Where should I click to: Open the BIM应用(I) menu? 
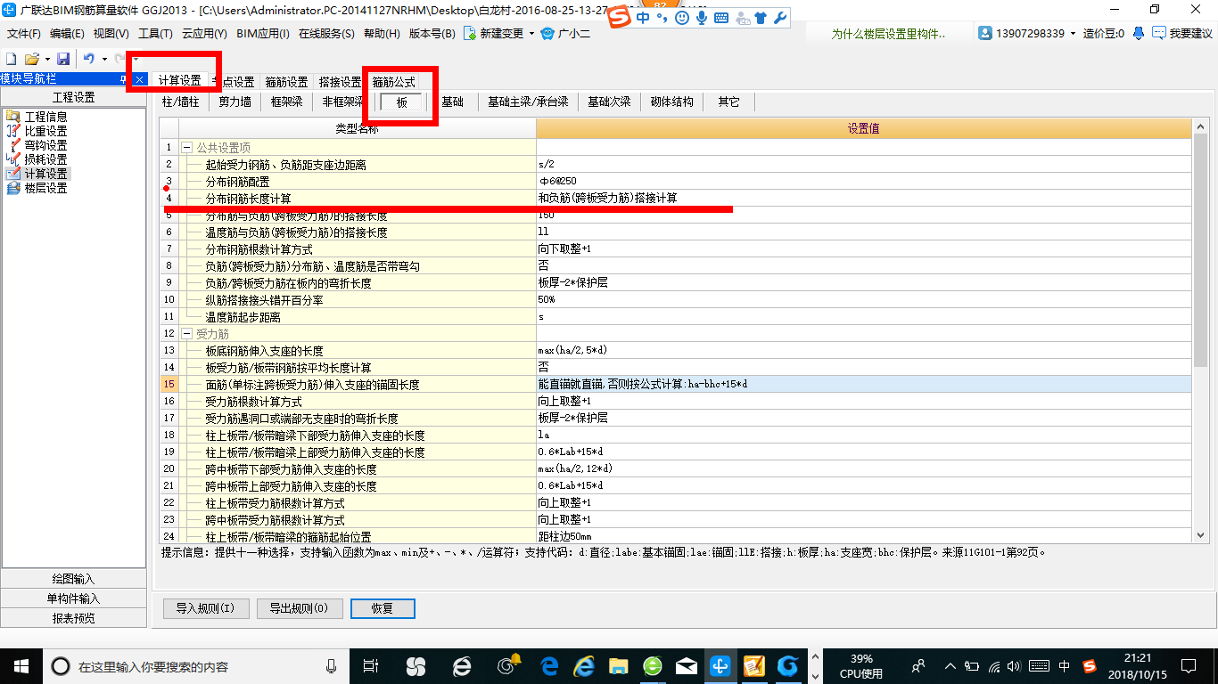[263, 34]
